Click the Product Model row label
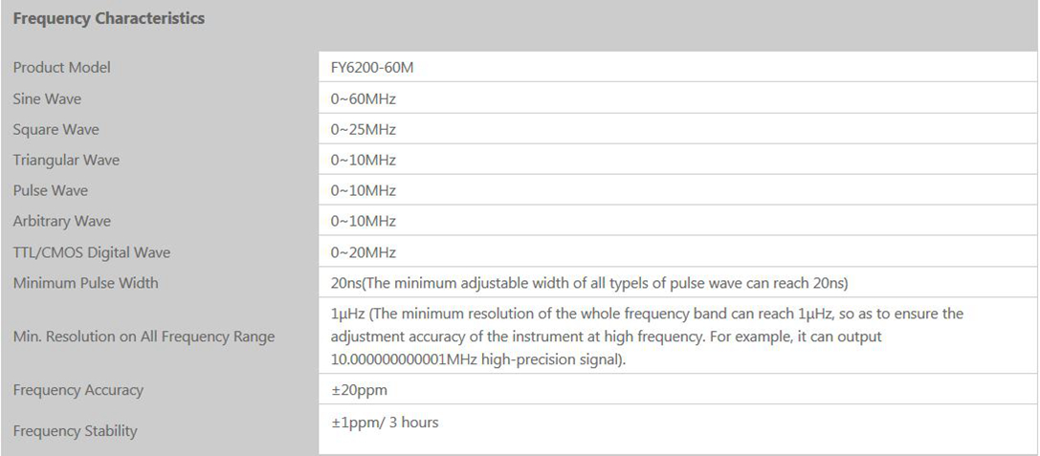 61,68
